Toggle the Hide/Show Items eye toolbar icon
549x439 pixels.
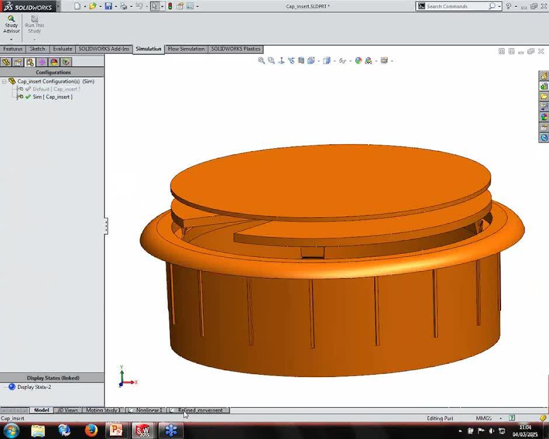pos(342,61)
